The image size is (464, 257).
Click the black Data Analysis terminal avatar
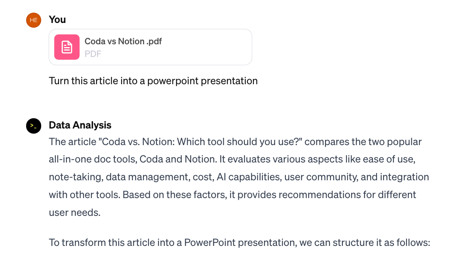(34, 126)
